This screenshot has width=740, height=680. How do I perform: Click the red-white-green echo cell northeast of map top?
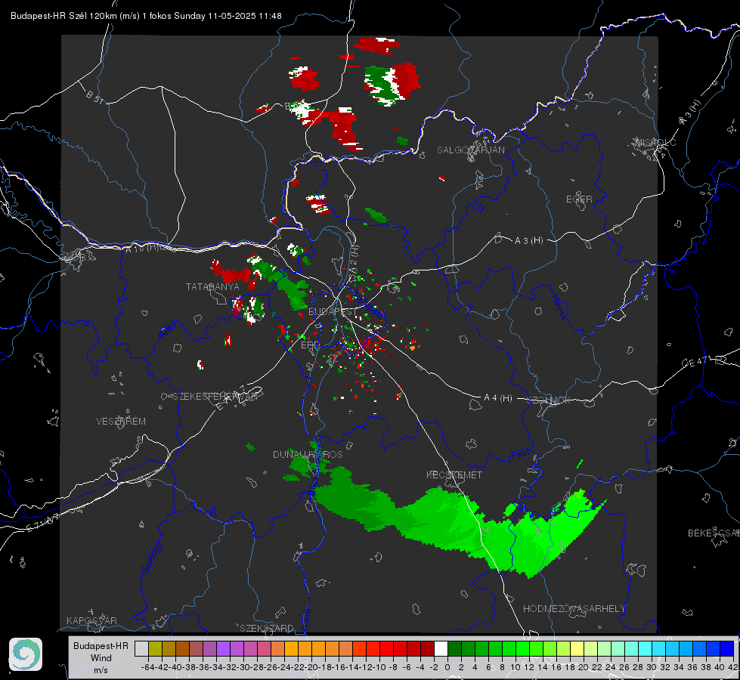coord(392,84)
